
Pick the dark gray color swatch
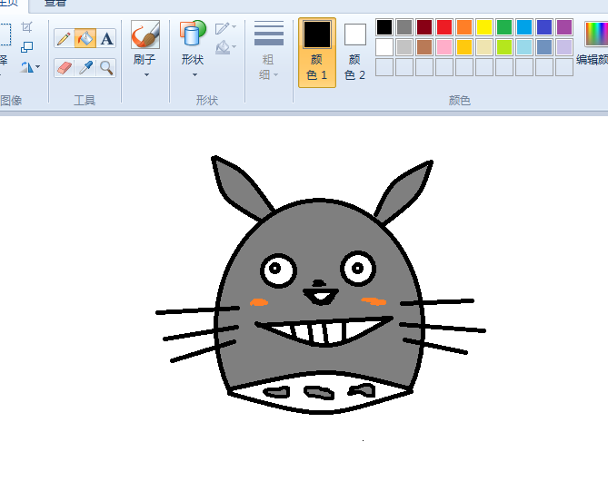pos(404,27)
